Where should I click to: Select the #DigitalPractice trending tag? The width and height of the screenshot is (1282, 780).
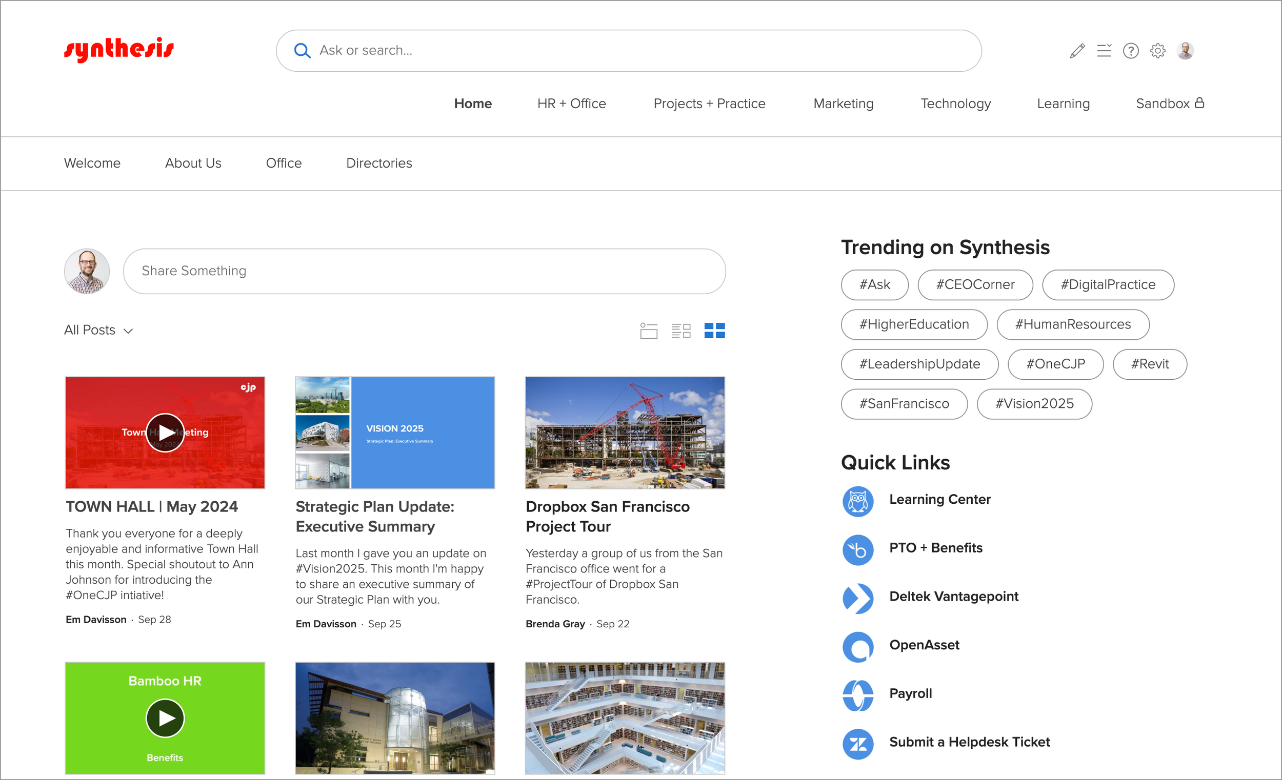(1108, 284)
